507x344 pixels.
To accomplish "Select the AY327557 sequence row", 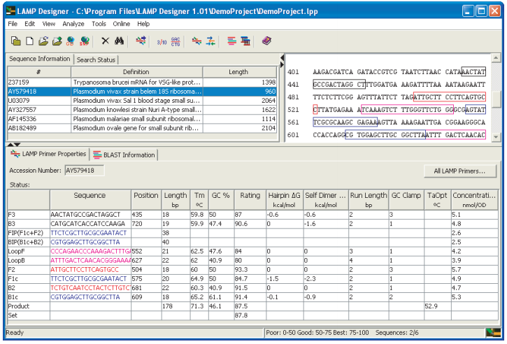I will [142, 110].
